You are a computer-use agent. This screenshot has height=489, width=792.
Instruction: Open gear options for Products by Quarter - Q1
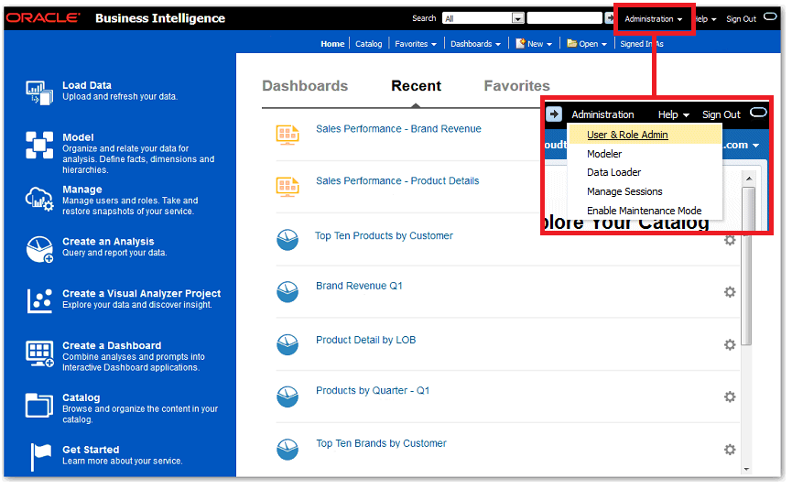point(730,397)
